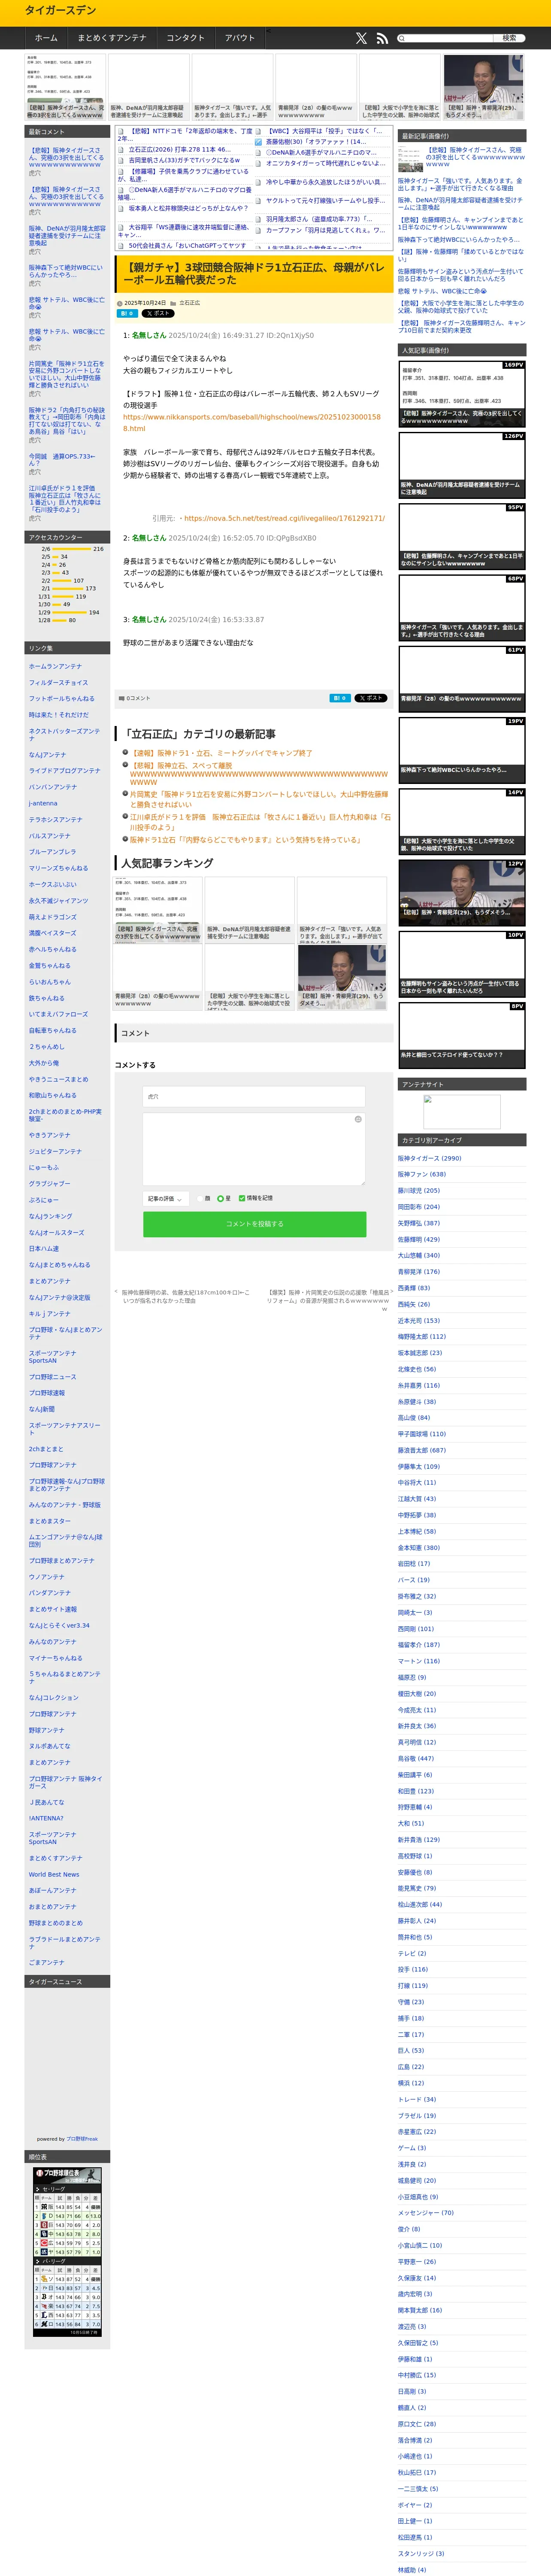Open the previous article link about 佐藤太紀
The height and width of the screenshot is (2576, 551).
click(x=185, y=1296)
